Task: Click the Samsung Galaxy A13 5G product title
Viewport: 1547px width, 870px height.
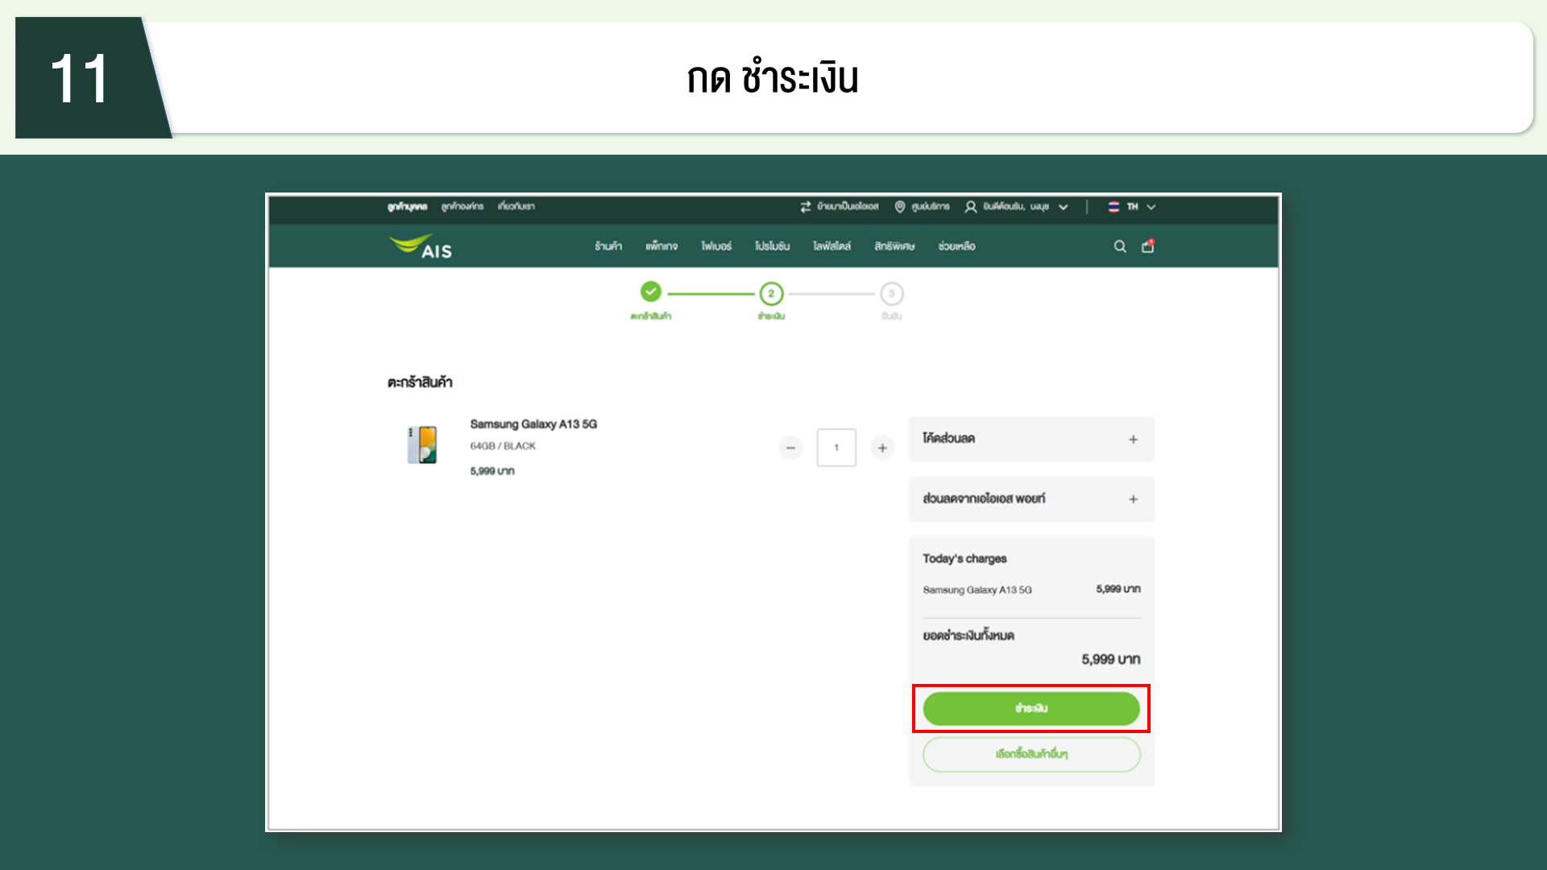Action: 533,425
